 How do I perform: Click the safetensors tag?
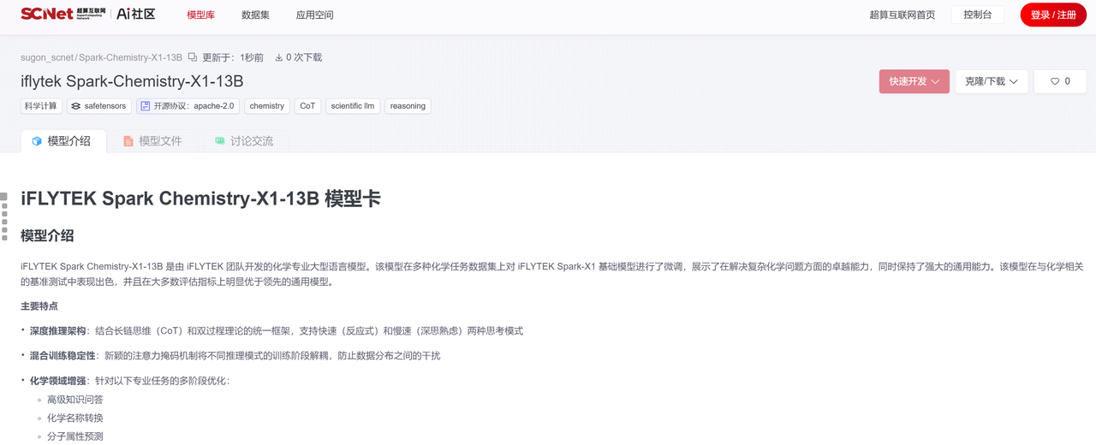(x=98, y=106)
